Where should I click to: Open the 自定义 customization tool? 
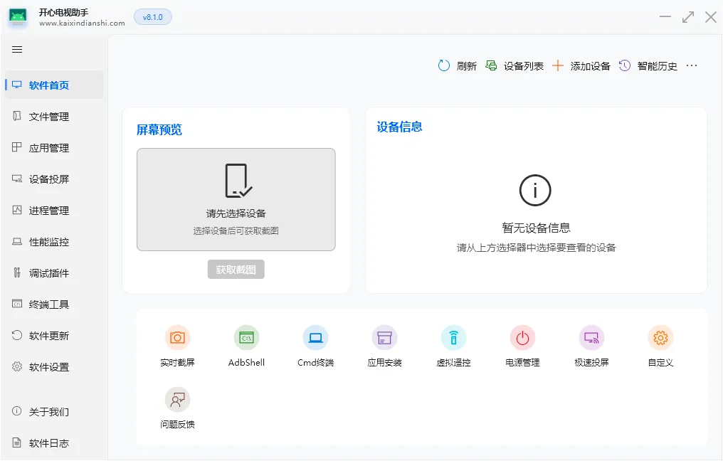660,345
